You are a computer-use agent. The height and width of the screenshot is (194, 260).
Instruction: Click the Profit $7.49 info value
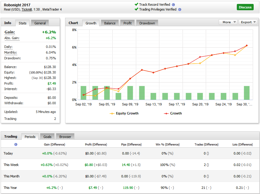[52, 83]
